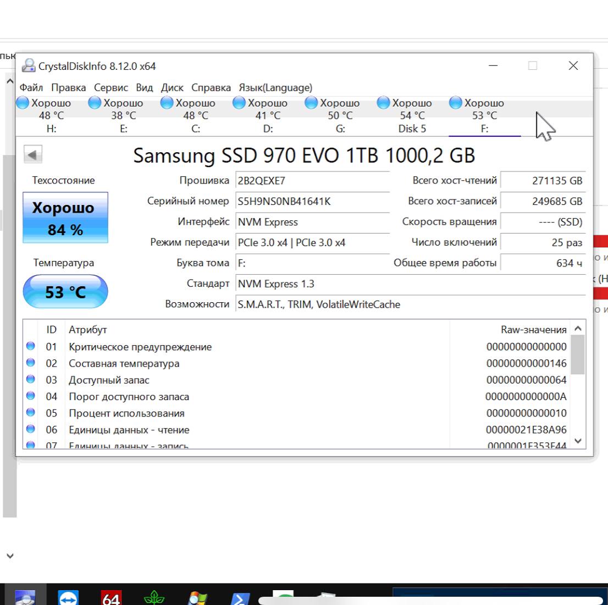This screenshot has height=605, width=608.
Task: Open the Правка menu
Action: pos(69,88)
